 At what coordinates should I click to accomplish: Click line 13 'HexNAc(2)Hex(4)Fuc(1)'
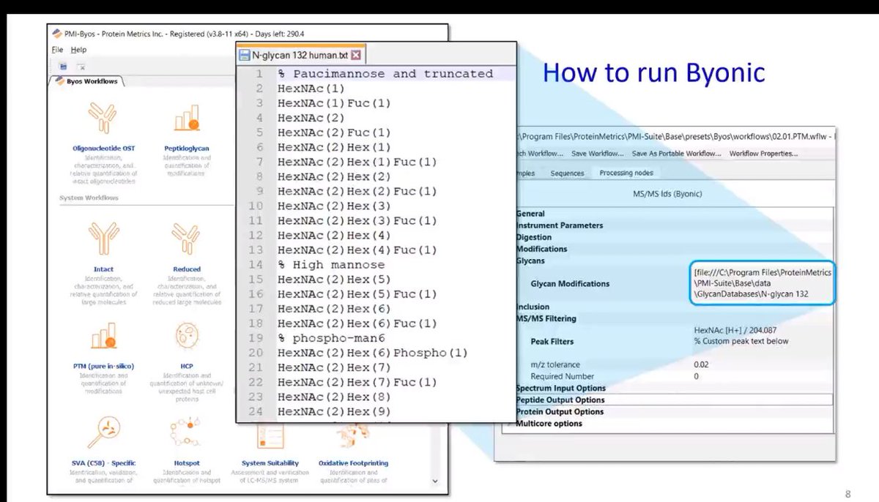(357, 250)
